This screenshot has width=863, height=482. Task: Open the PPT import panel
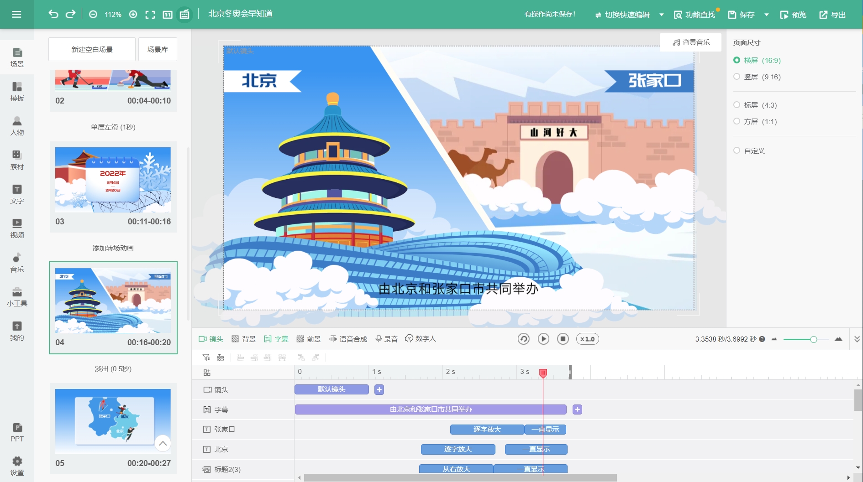tap(17, 432)
